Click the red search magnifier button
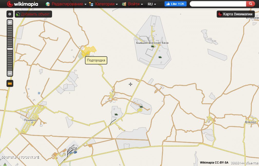The height and width of the screenshot is (166, 259). coord(251,4)
